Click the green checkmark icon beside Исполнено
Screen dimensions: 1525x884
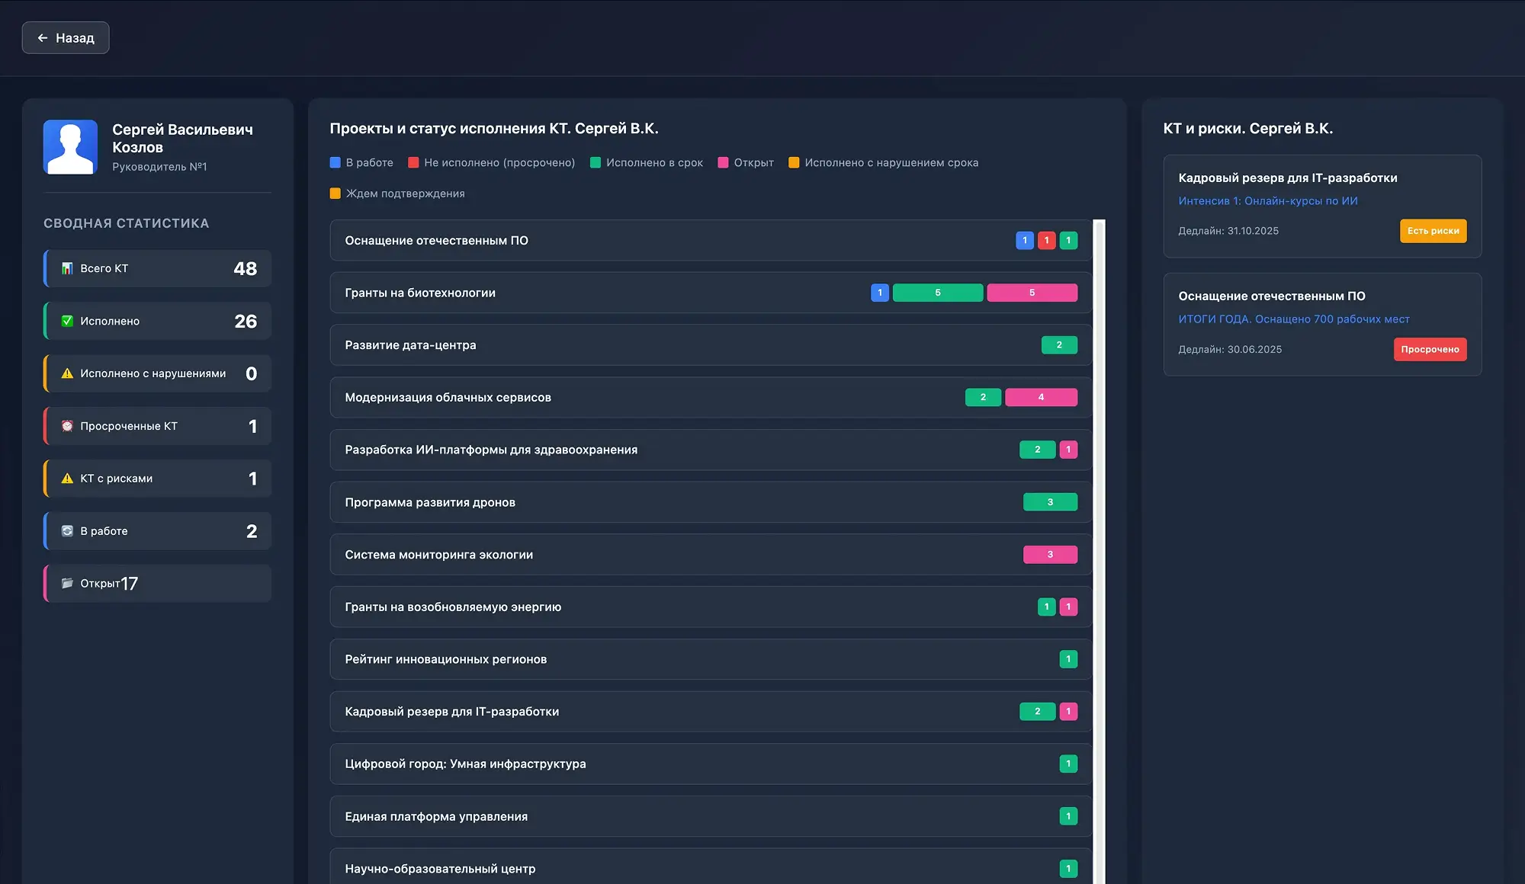coord(67,321)
